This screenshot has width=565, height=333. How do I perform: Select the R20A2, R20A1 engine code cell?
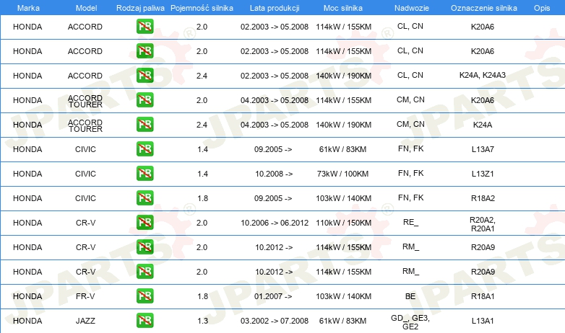coord(483,224)
